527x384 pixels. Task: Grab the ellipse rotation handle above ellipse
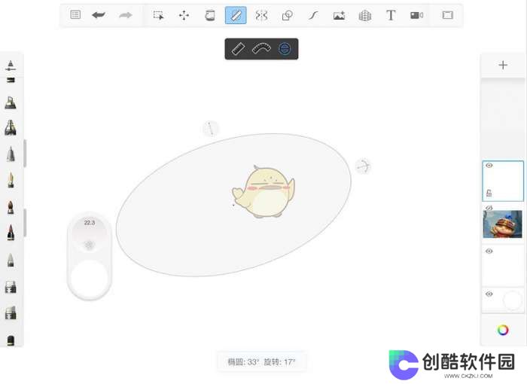point(210,129)
